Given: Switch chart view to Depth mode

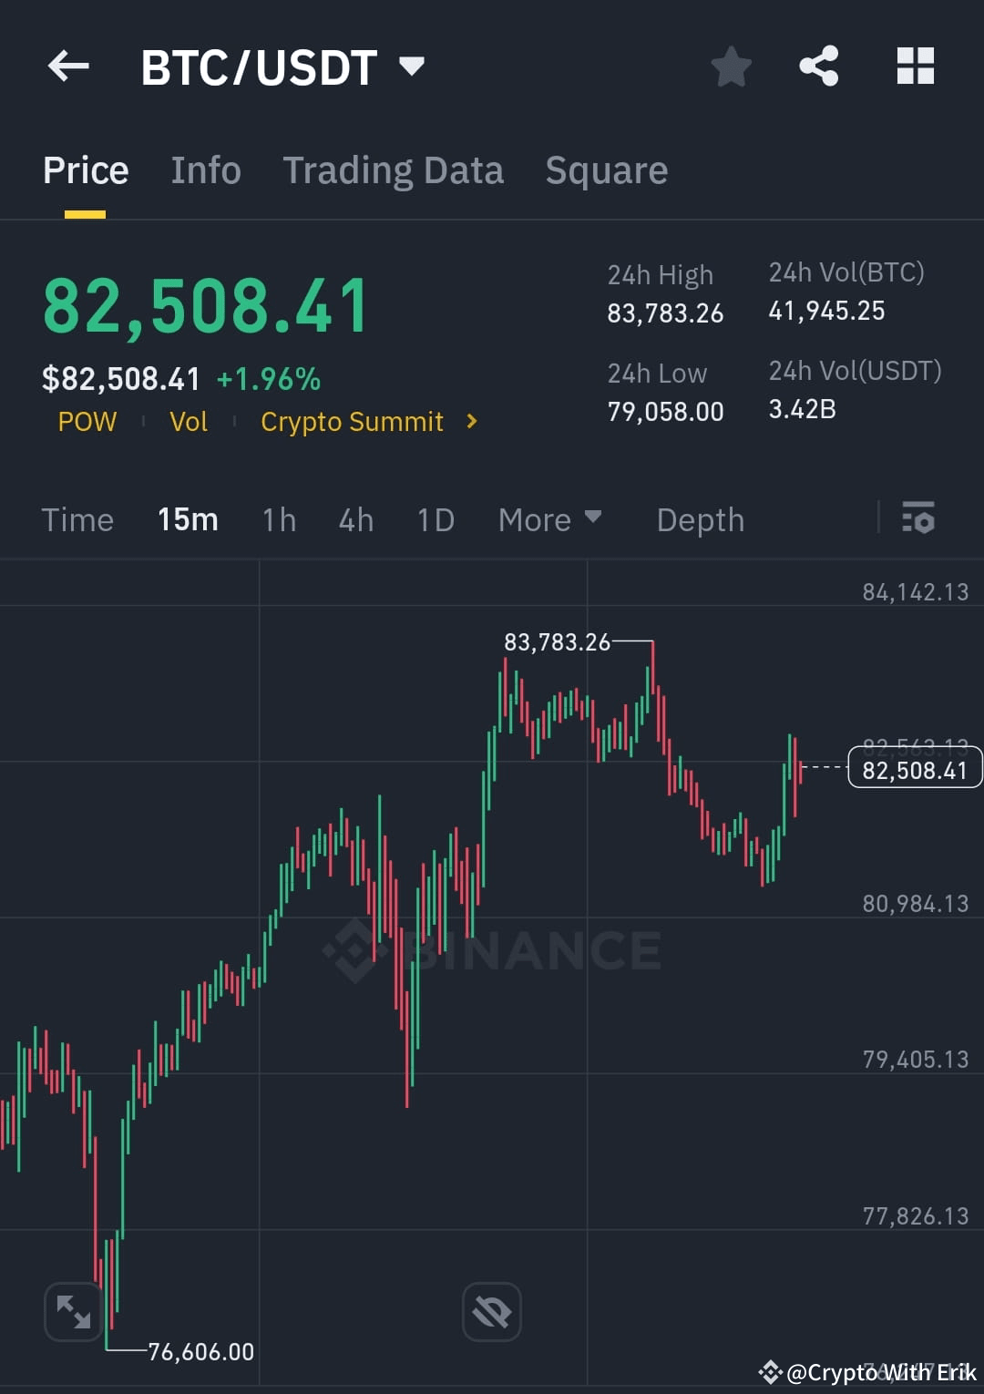Looking at the screenshot, I should pos(700,519).
